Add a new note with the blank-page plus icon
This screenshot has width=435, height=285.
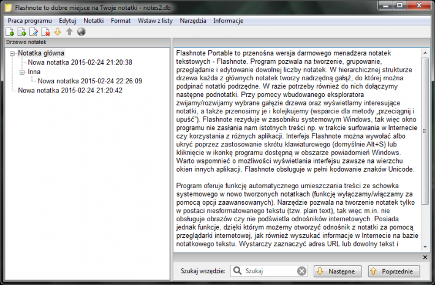coord(10,32)
